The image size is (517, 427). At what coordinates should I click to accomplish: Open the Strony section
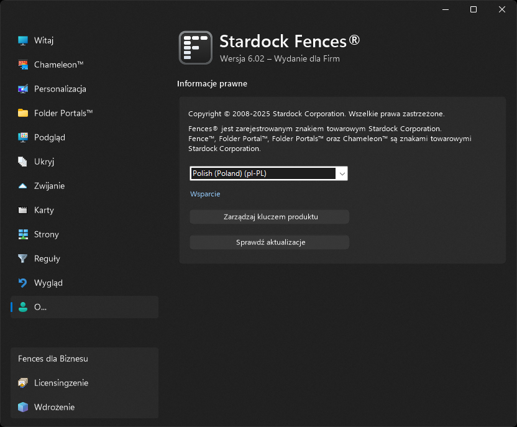85,234
